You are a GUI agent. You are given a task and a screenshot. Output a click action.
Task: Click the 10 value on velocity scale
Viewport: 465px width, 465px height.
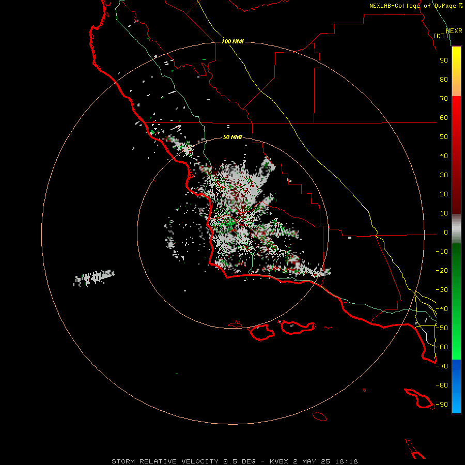pos(444,213)
